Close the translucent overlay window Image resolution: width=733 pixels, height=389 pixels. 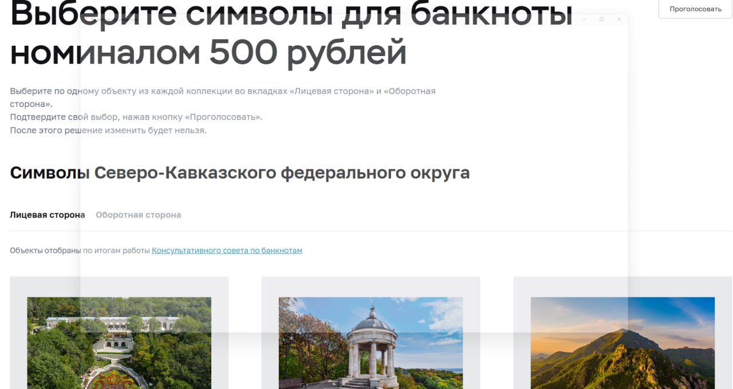pyautogui.click(x=619, y=19)
